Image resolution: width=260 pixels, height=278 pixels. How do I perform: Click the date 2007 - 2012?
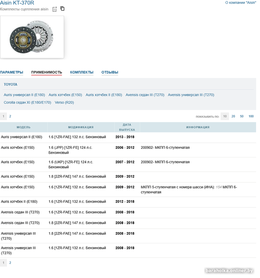[x=125, y=162]
